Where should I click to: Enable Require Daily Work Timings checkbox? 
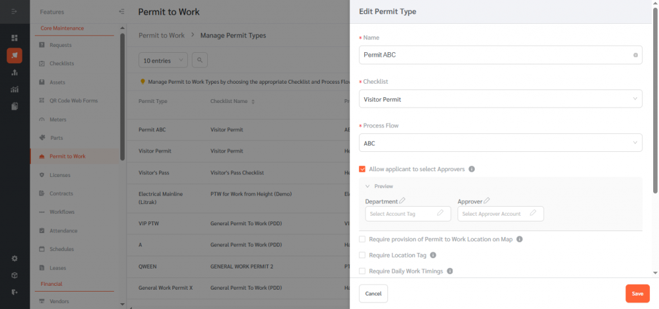tap(362, 272)
